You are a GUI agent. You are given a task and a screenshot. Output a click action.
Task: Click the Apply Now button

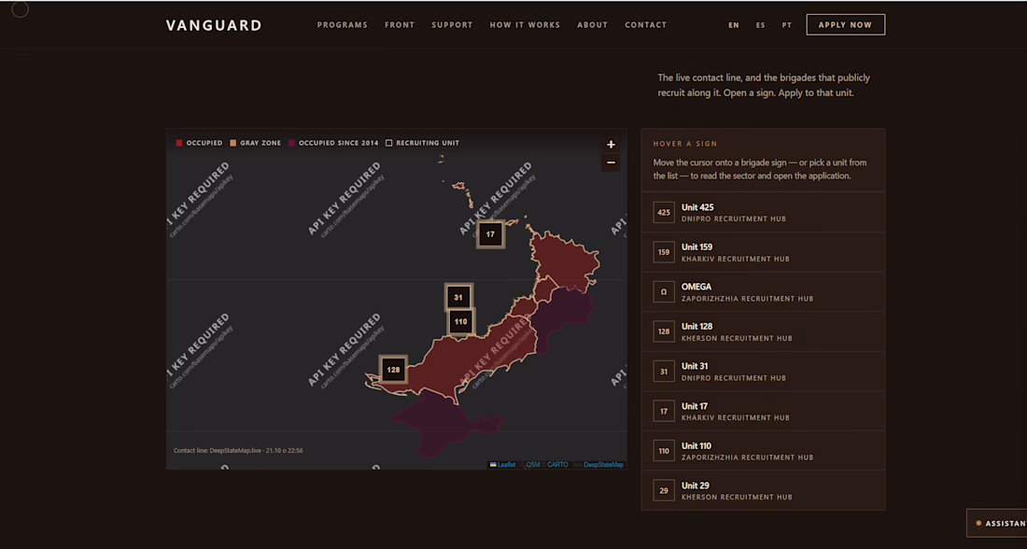click(846, 25)
